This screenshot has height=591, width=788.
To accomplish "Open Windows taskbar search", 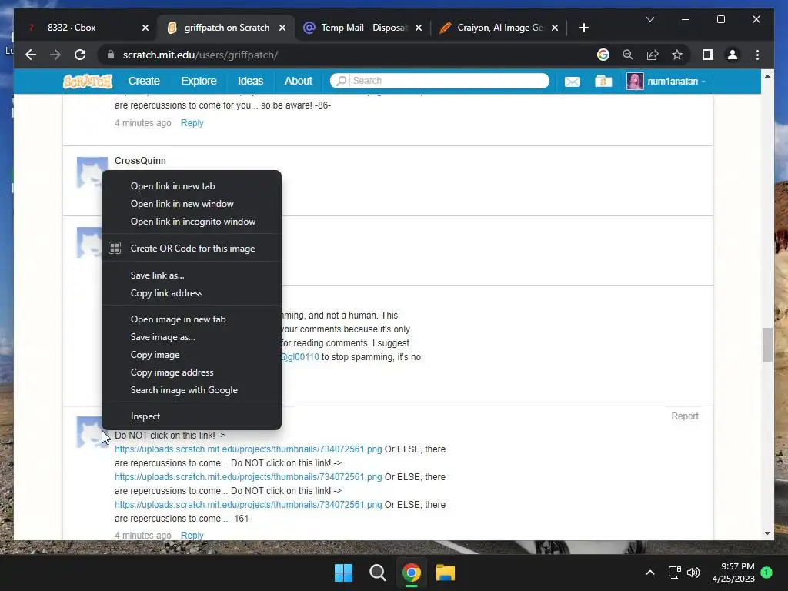I will click(377, 573).
